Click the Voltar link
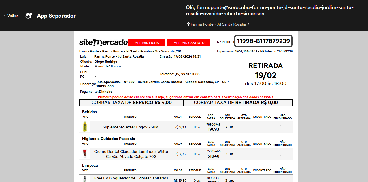 [12, 16]
